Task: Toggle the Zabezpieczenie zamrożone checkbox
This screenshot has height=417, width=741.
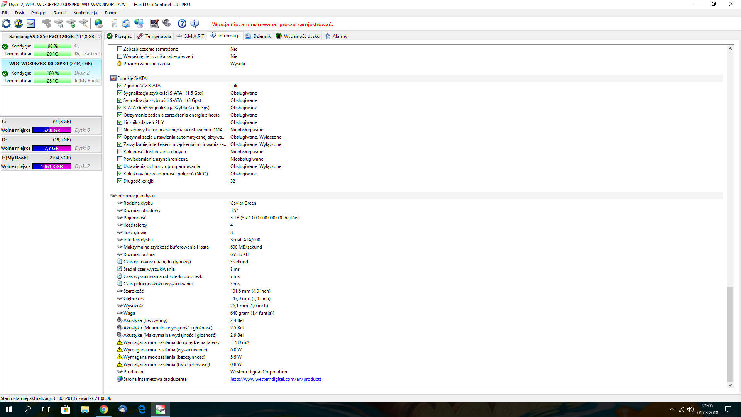Action: click(120, 49)
